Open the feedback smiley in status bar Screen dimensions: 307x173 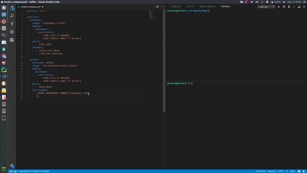(x=299, y=171)
